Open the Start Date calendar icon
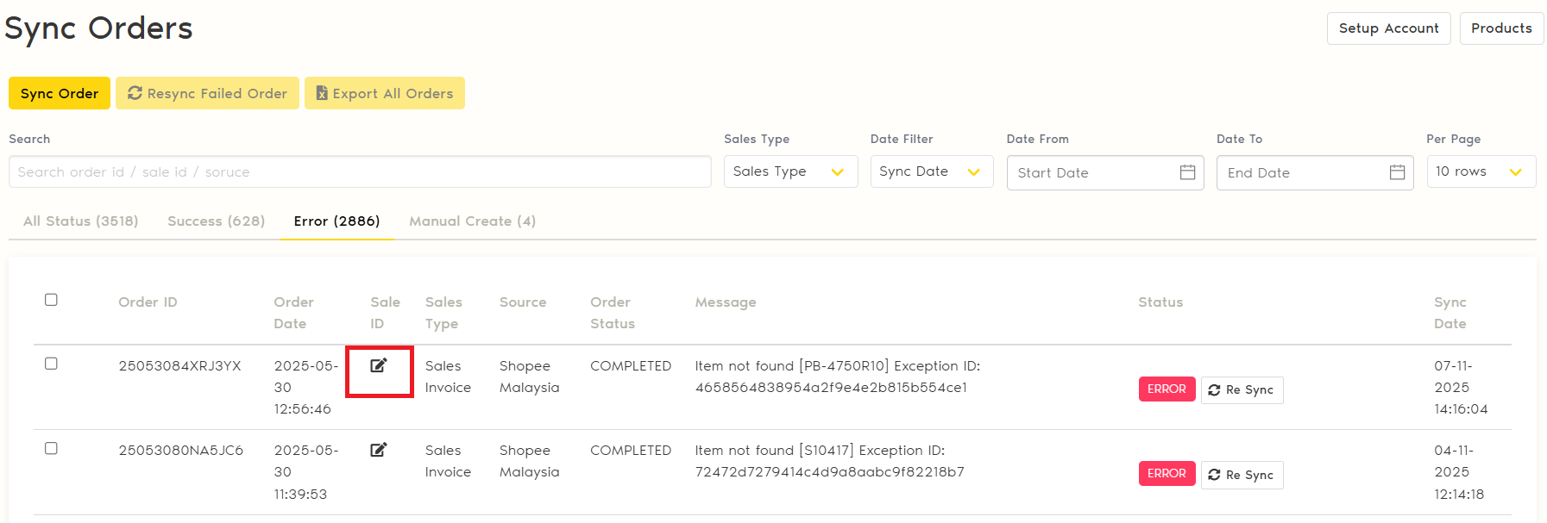 pos(1187,172)
